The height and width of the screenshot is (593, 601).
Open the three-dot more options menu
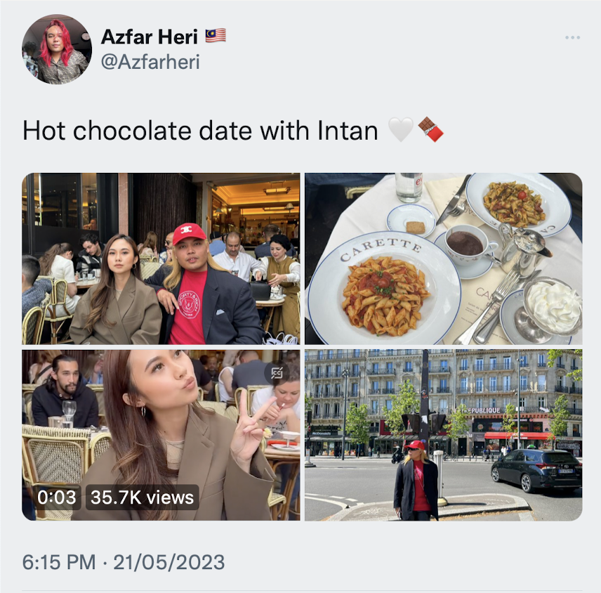(x=572, y=38)
